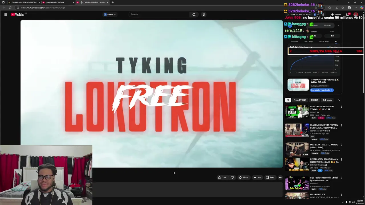Click the Ancloso57 channel name
Viewport: 365px width, 205px height.
point(315,184)
